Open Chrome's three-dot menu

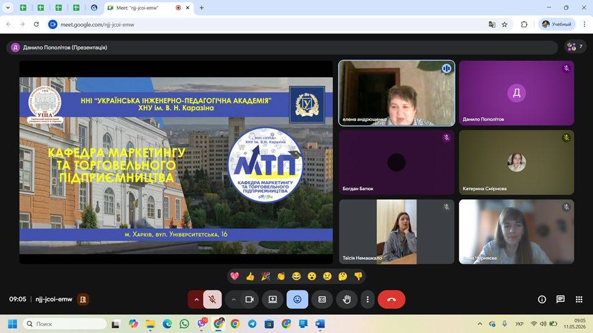[x=584, y=24]
